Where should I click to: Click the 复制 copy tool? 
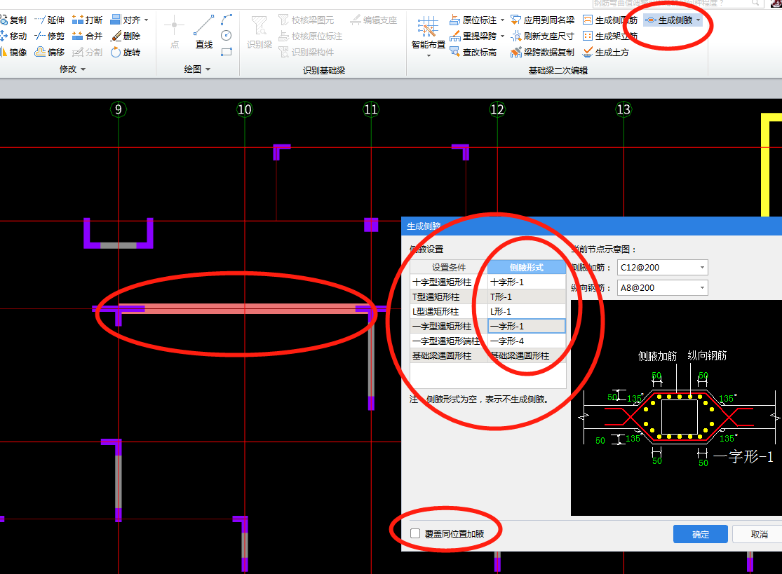pos(13,20)
